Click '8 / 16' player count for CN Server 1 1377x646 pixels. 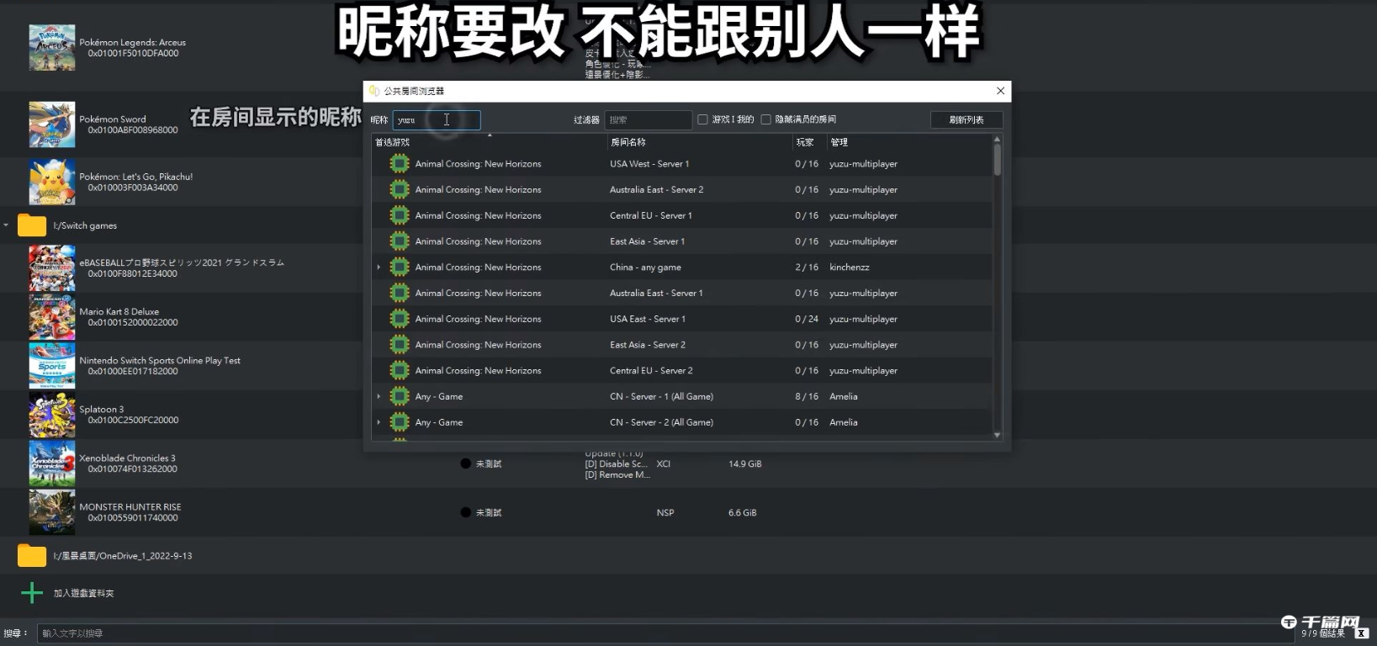807,396
